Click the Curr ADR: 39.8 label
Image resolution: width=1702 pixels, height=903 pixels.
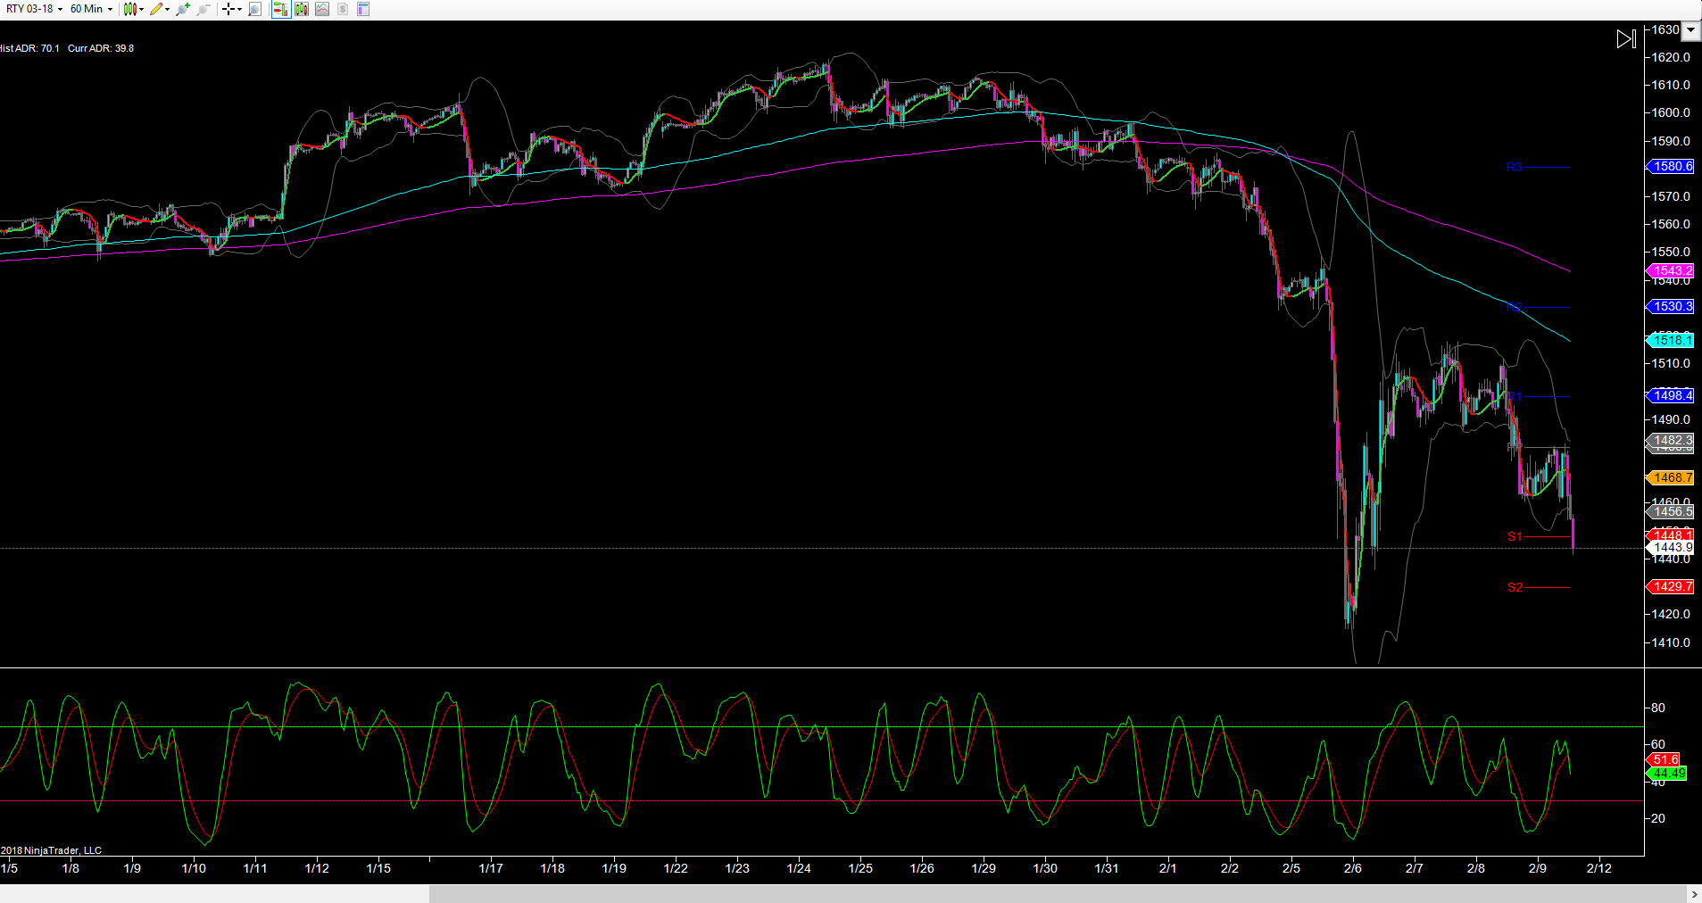101,48
